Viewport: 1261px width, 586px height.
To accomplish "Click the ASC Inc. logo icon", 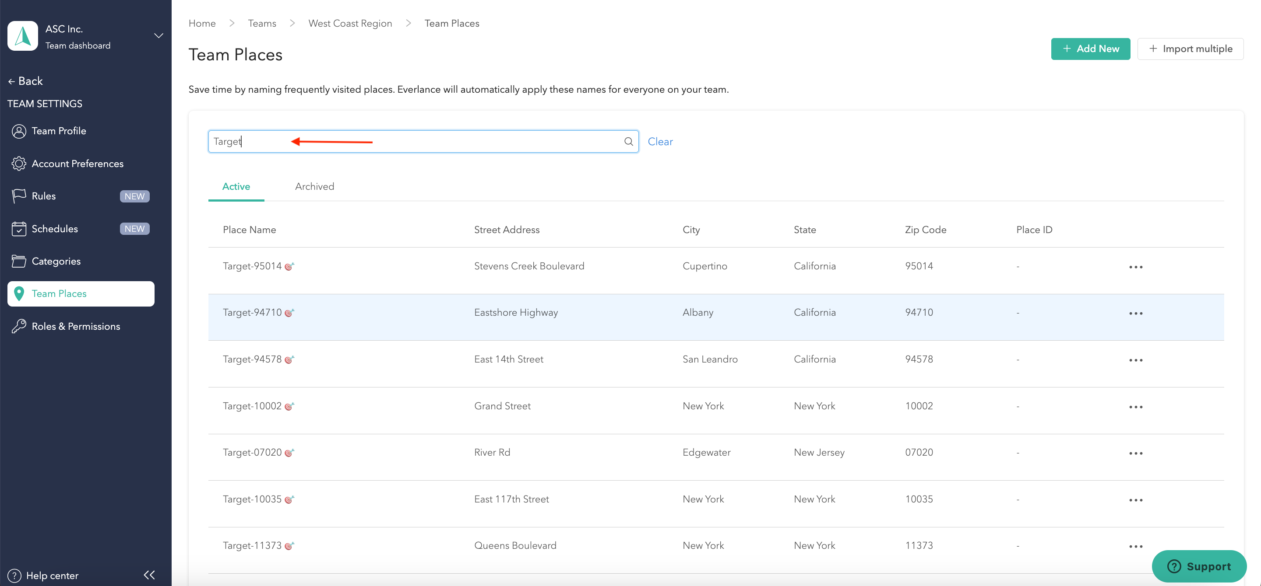I will 23,36.
